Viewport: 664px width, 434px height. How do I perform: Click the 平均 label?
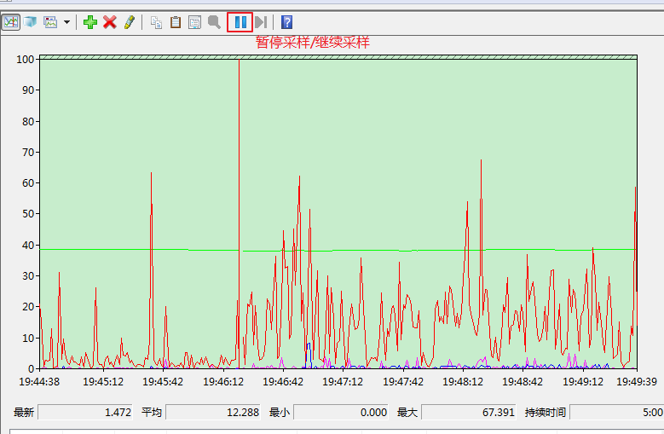(x=152, y=413)
